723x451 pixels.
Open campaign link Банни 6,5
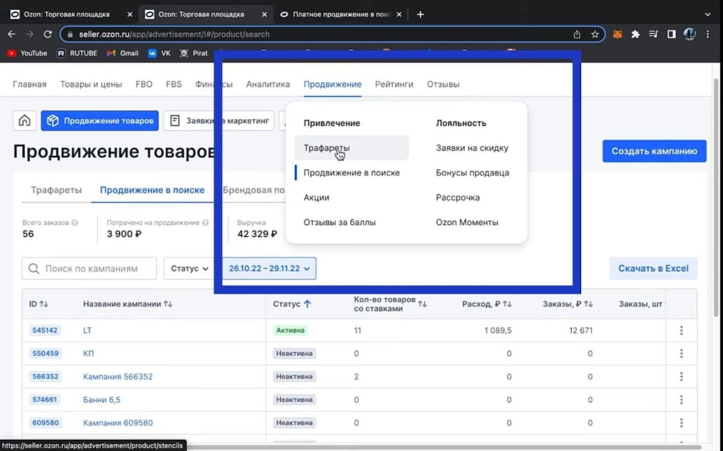(x=101, y=399)
